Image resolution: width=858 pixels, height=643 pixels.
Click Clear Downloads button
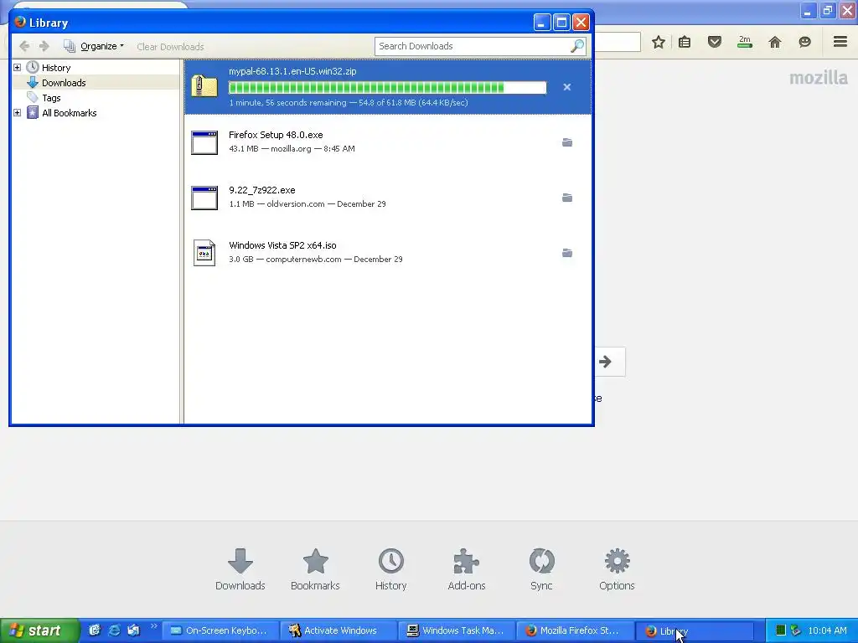pos(170,47)
